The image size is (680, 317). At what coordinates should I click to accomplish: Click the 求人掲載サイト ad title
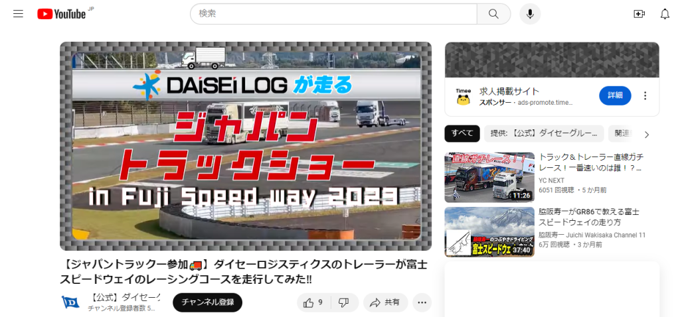509,92
